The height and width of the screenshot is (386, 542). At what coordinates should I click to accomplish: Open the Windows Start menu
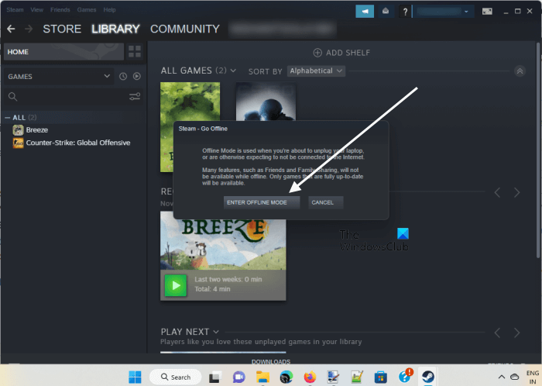click(135, 377)
